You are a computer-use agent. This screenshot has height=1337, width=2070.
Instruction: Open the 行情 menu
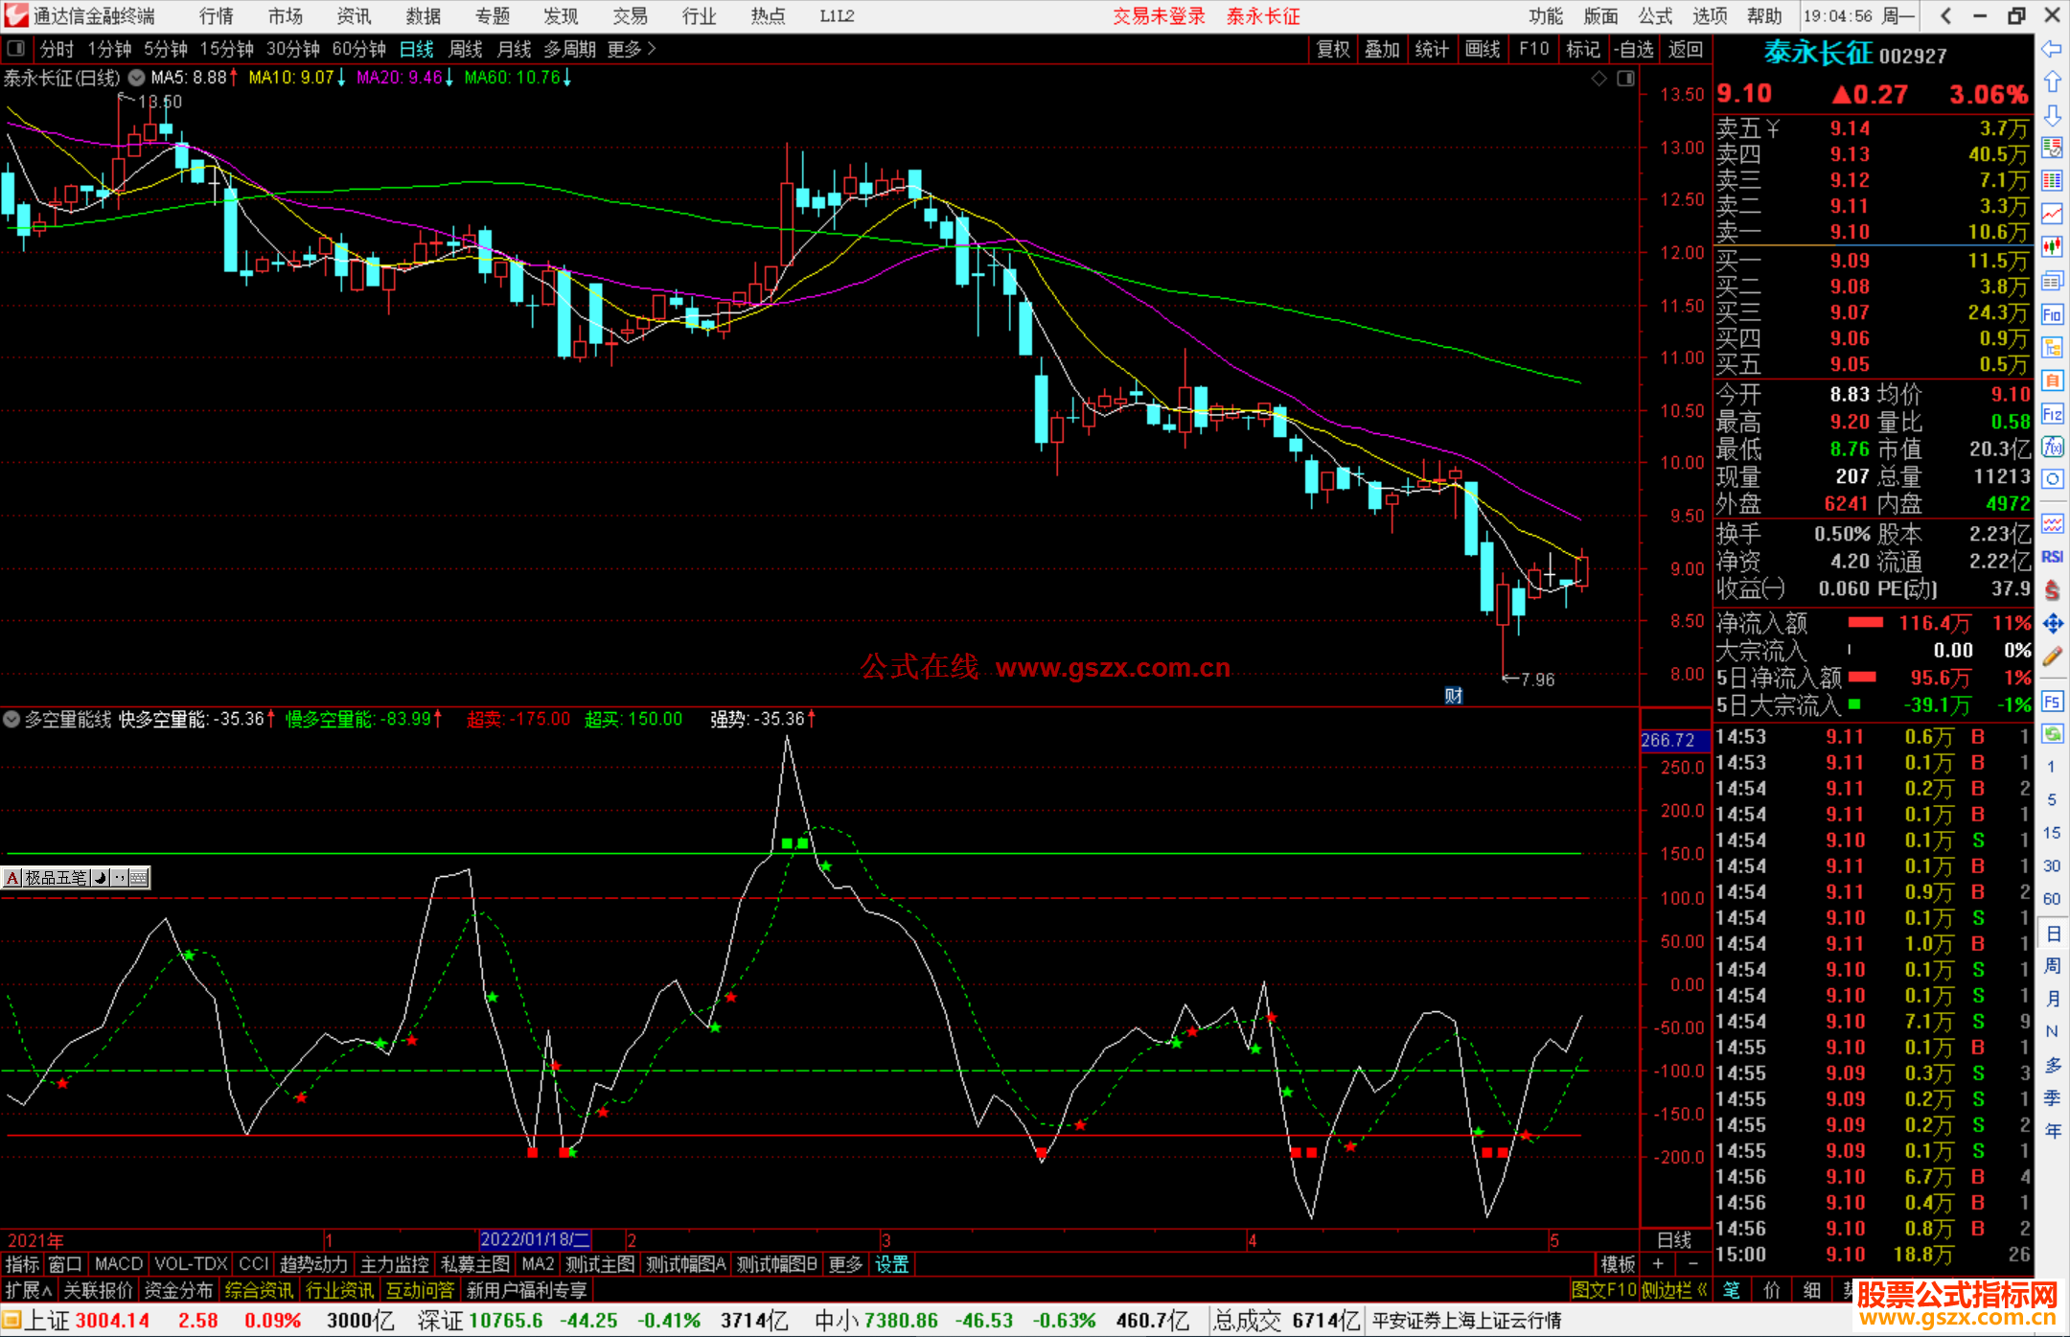pyautogui.click(x=217, y=16)
